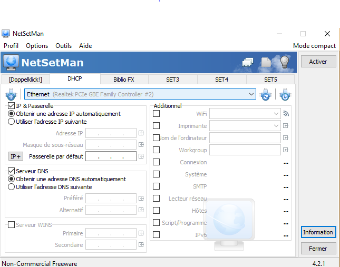The width and height of the screenshot is (340, 267).
Task: Click the refresh adapter plug icon
Action: pos(266,94)
